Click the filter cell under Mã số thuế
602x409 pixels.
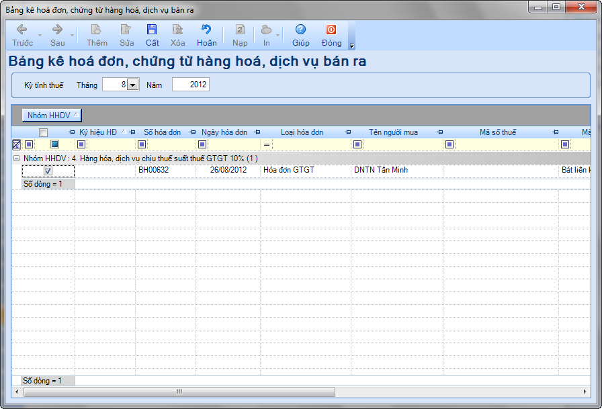[x=506, y=144]
